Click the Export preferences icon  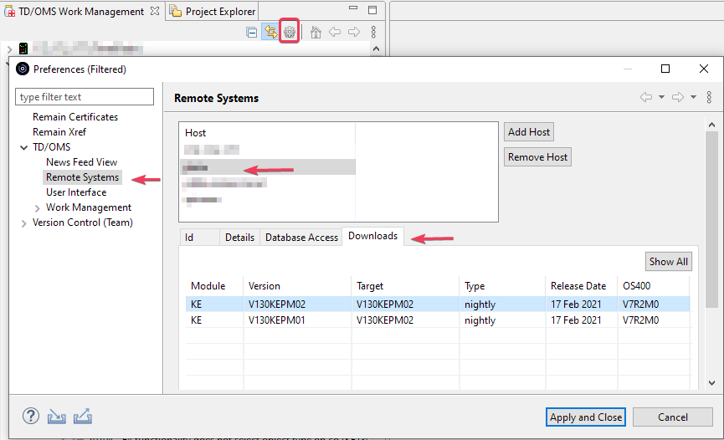point(82,416)
